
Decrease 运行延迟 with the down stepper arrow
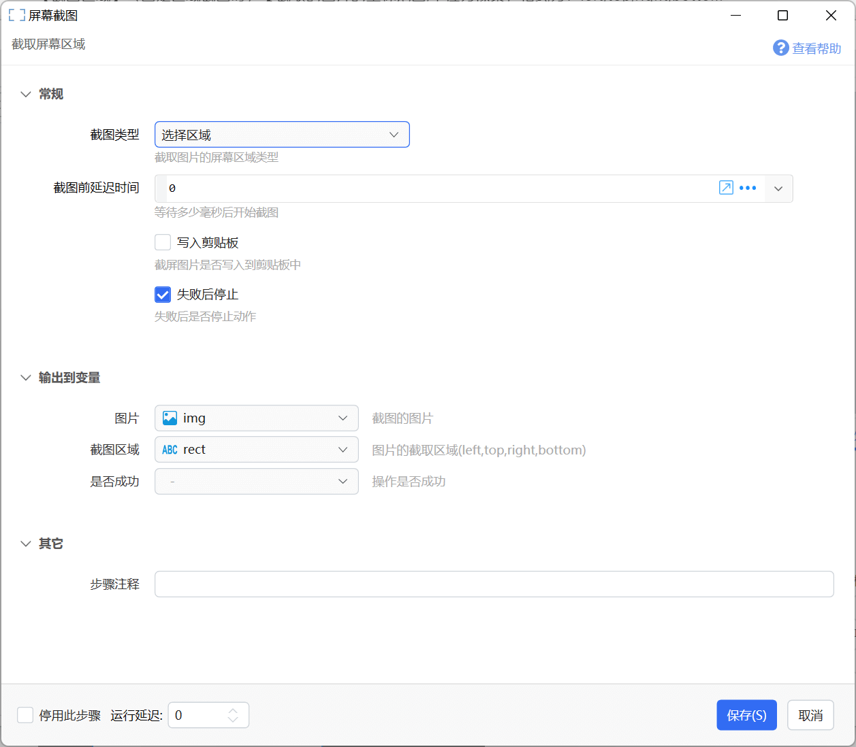tap(233, 720)
